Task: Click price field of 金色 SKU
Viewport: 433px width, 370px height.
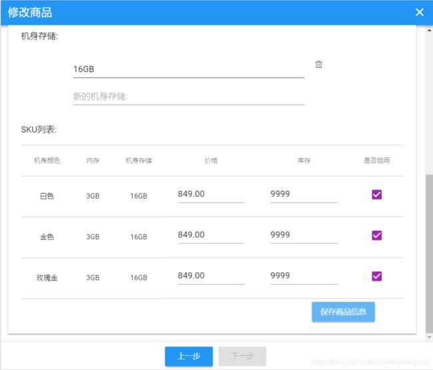Action: [x=211, y=235]
